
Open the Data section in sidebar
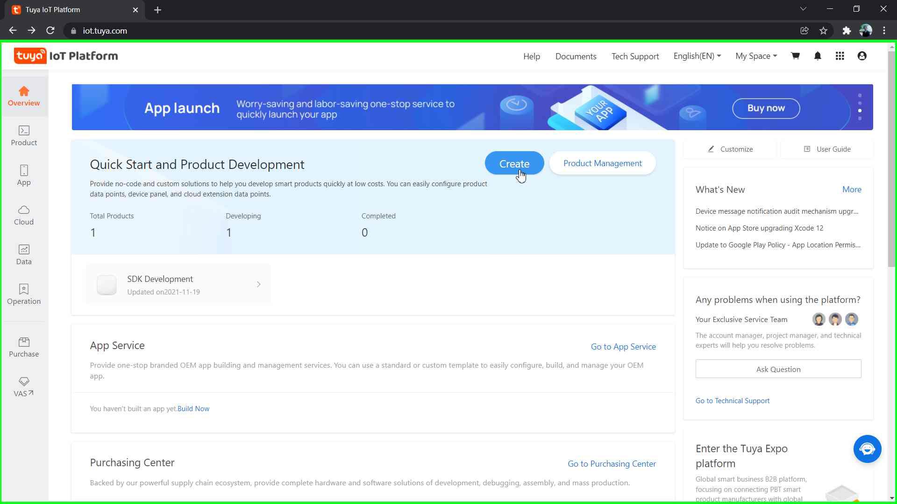pos(24,255)
